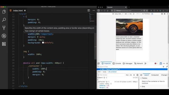This screenshot has height=95, width=169.
Task: Collapse the three-pane inspector sidebar
Action: point(141,75)
